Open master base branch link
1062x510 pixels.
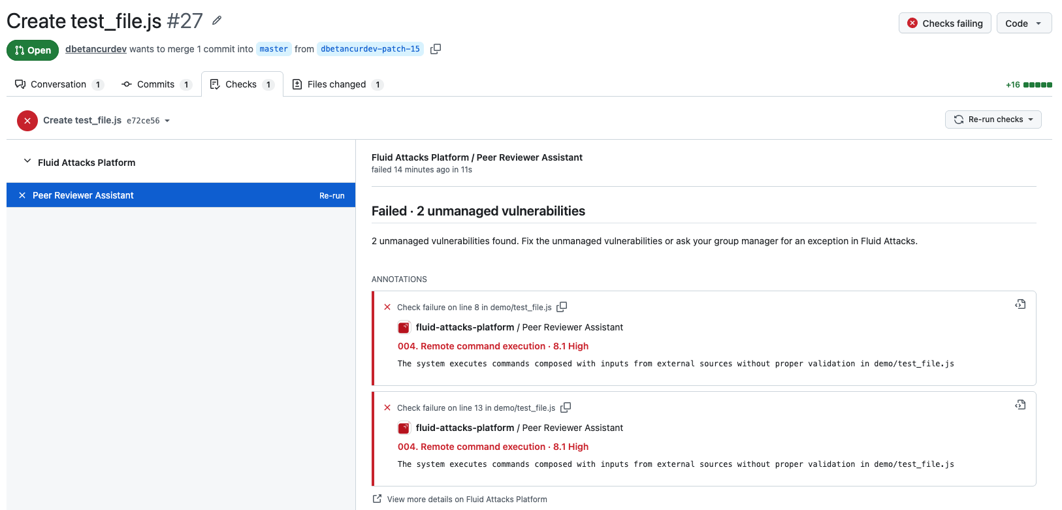[274, 49]
